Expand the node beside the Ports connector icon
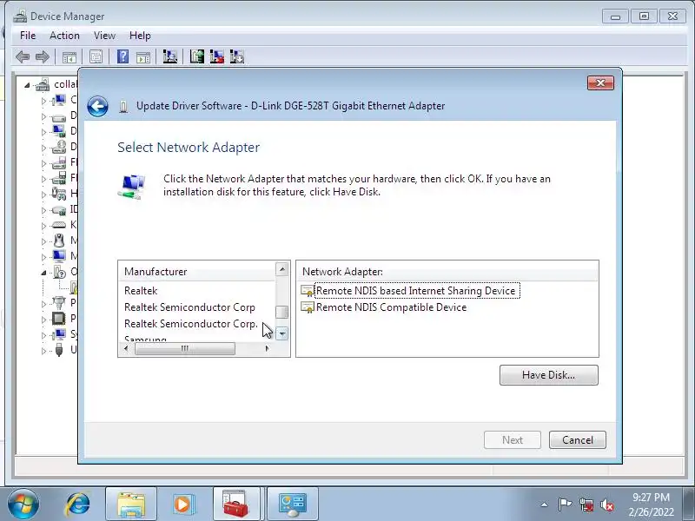This screenshot has width=695, height=521. coord(43,304)
